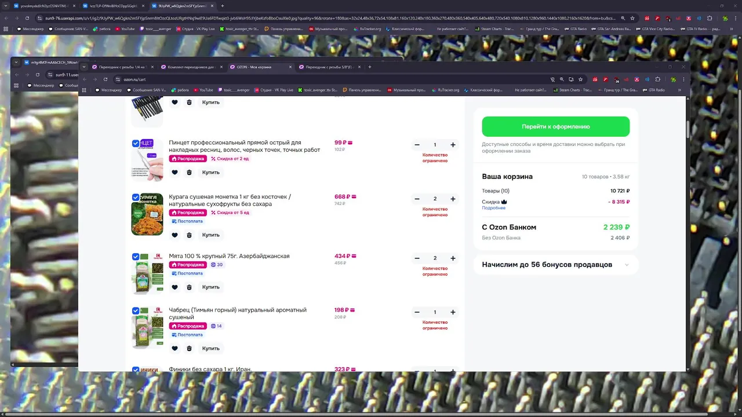Screen dimensions: 742x417
Task: Click Курага сушеная product thumbnail
Action: pos(147,214)
